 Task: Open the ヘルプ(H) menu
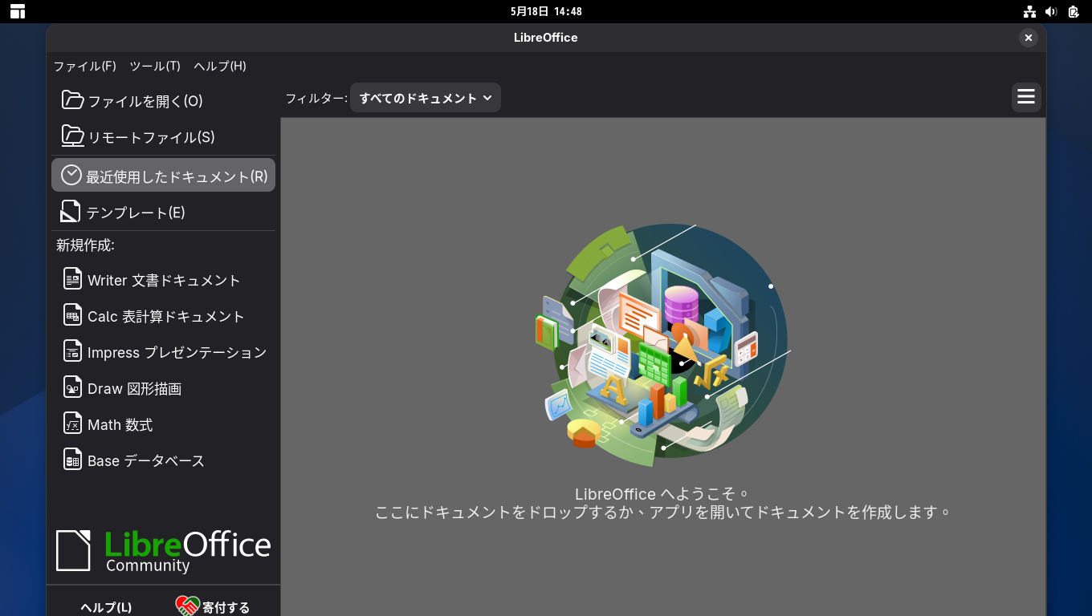[x=220, y=66]
